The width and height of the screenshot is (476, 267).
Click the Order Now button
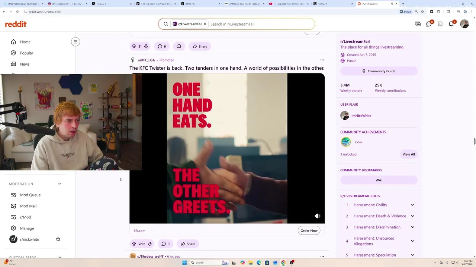click(309, 230)
